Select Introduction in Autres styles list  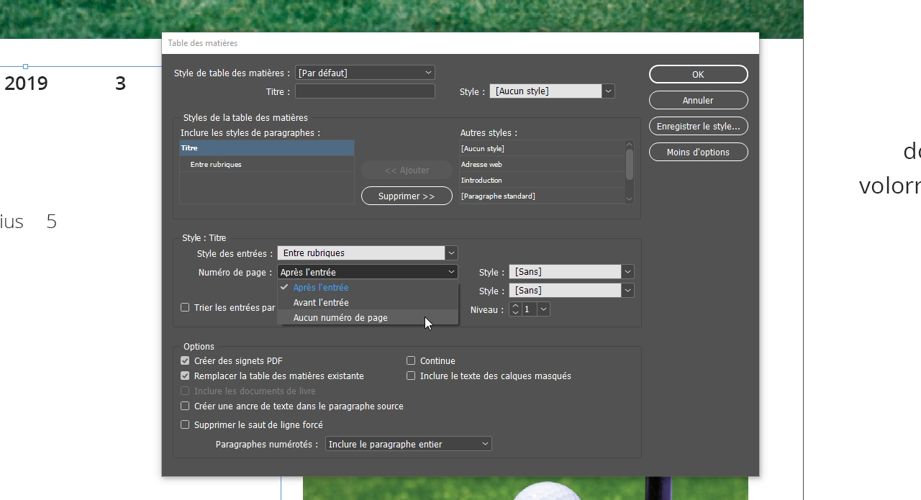coord(542,180)
